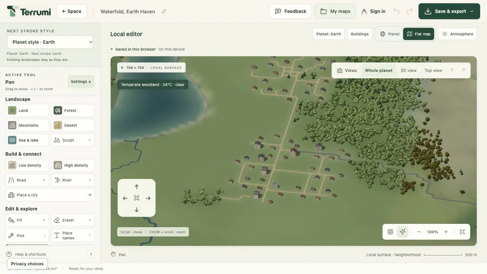Select the River tool
Screen dimensions: 487x274
[73, 180]
